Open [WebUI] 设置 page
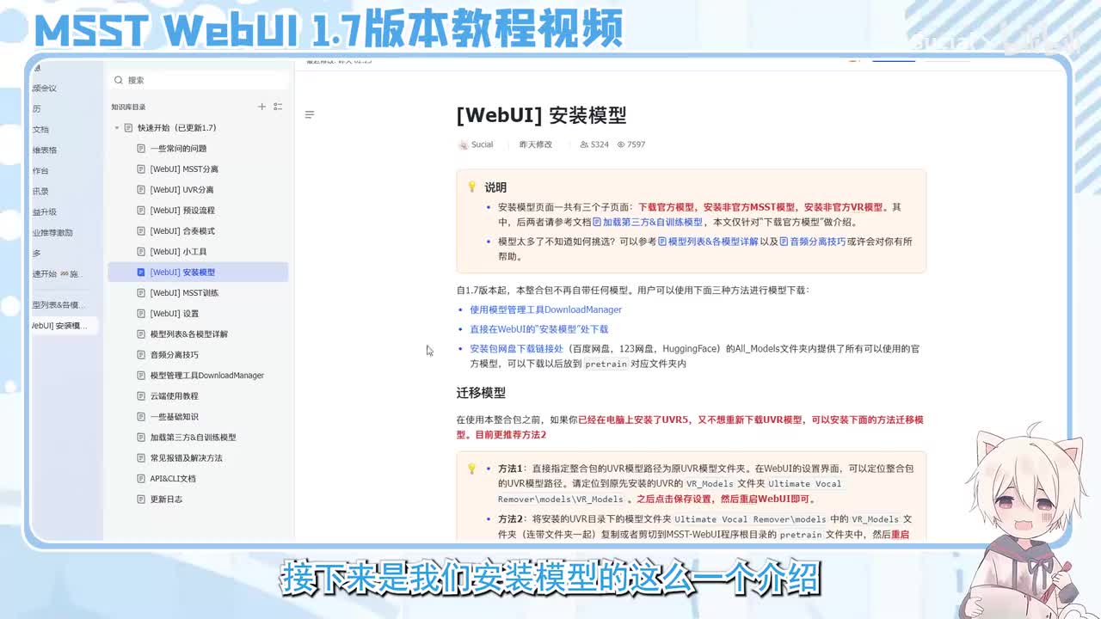 (x=174, y=314)
